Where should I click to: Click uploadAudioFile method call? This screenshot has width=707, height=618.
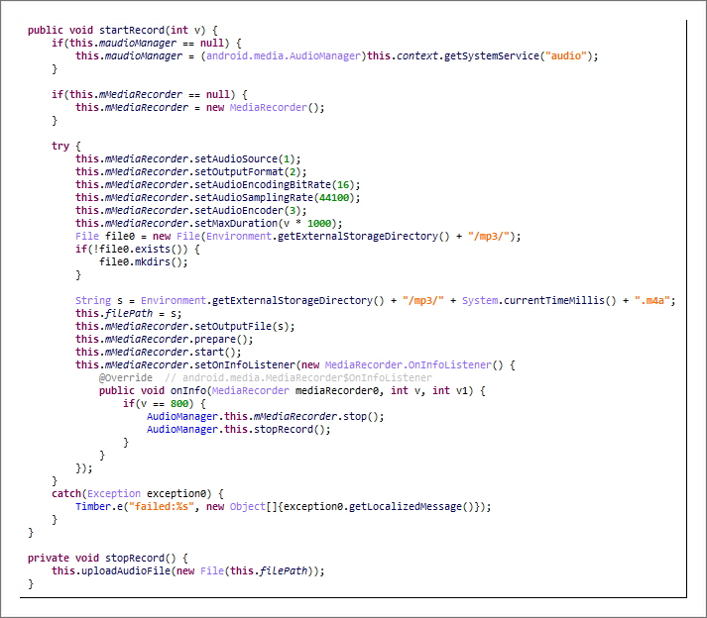coord(126,571)
